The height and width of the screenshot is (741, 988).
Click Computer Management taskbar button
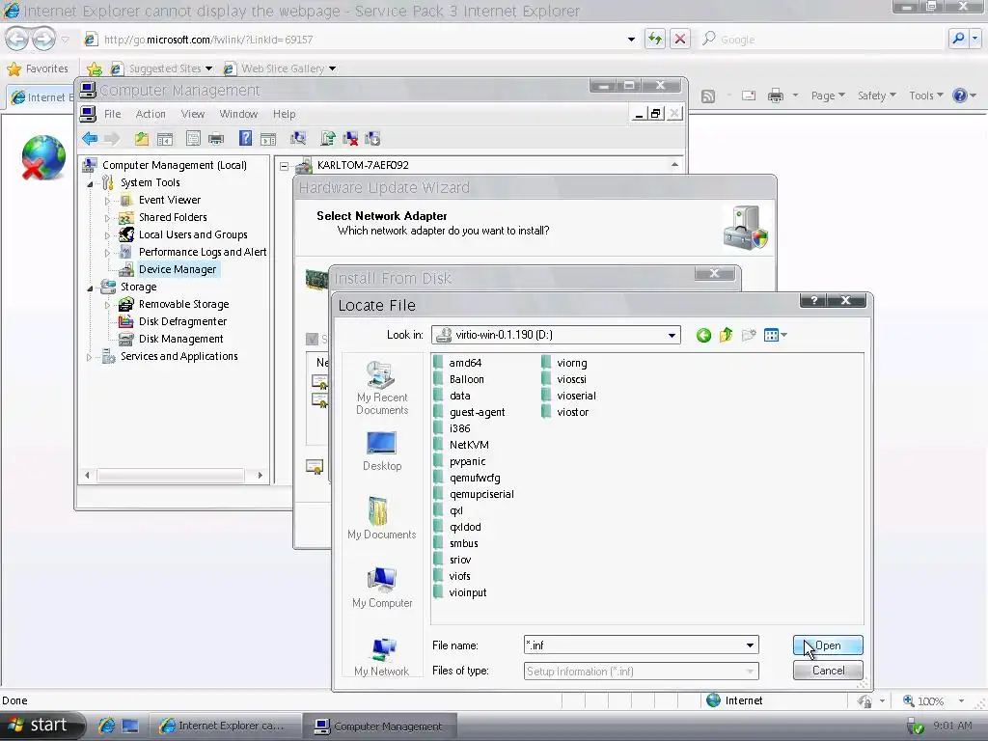pyautogui.click(x=380, y=726)
